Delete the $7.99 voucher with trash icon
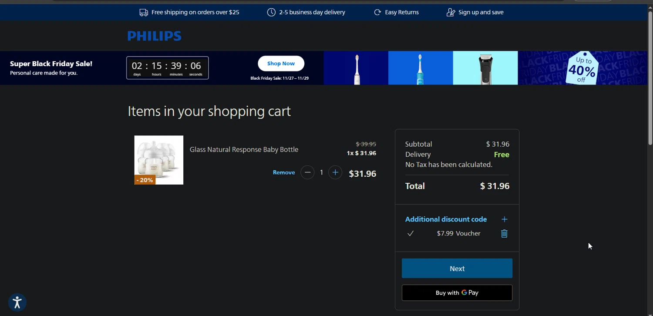This screenshot has height=316, width=653. pyautogui.click(x=504, y=233)
